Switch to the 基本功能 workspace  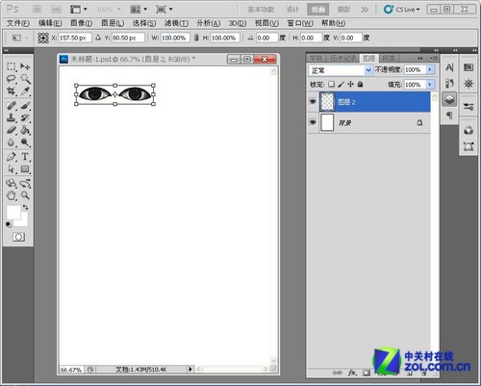[x=261, y=10]
